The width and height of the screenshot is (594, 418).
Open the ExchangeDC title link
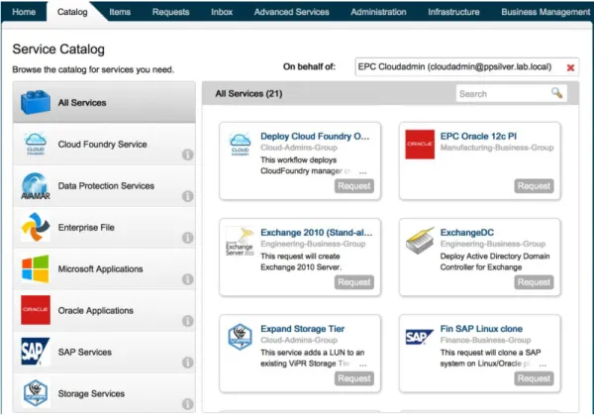(466, 233)
